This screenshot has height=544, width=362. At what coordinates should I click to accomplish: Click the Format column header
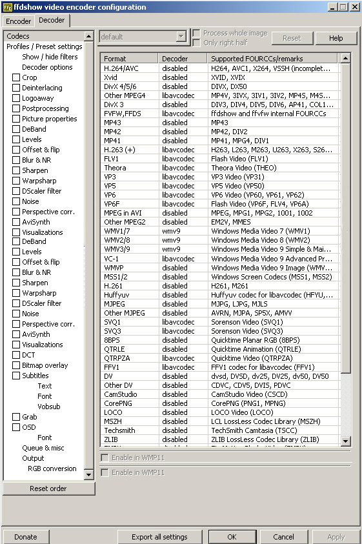pyautogui.click(x=129, y=58)
